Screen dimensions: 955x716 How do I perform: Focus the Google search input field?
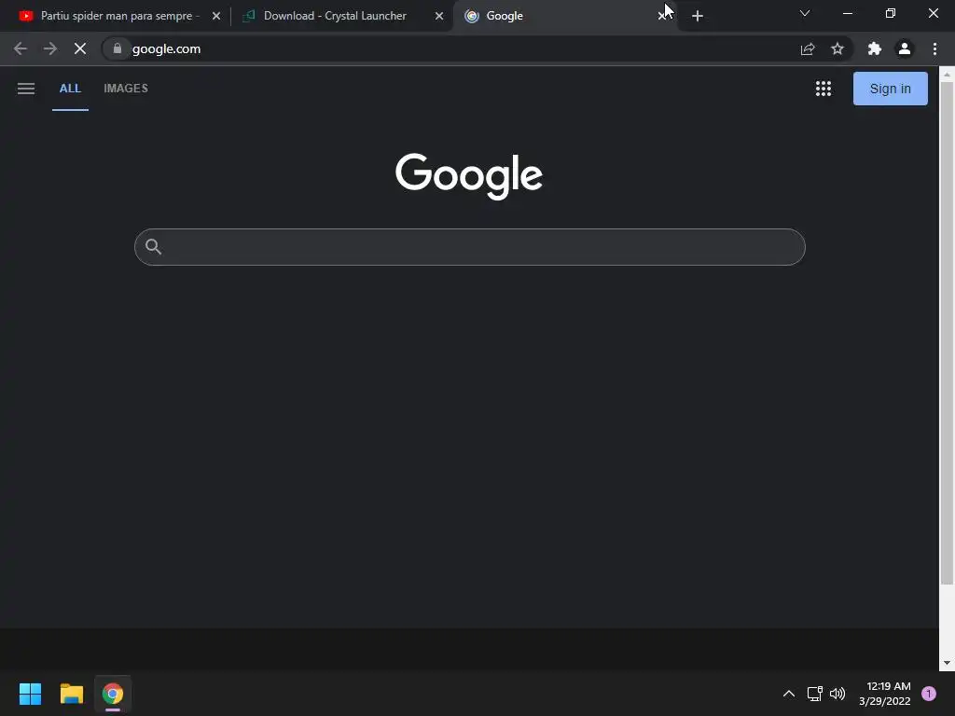tap(470, 246)
